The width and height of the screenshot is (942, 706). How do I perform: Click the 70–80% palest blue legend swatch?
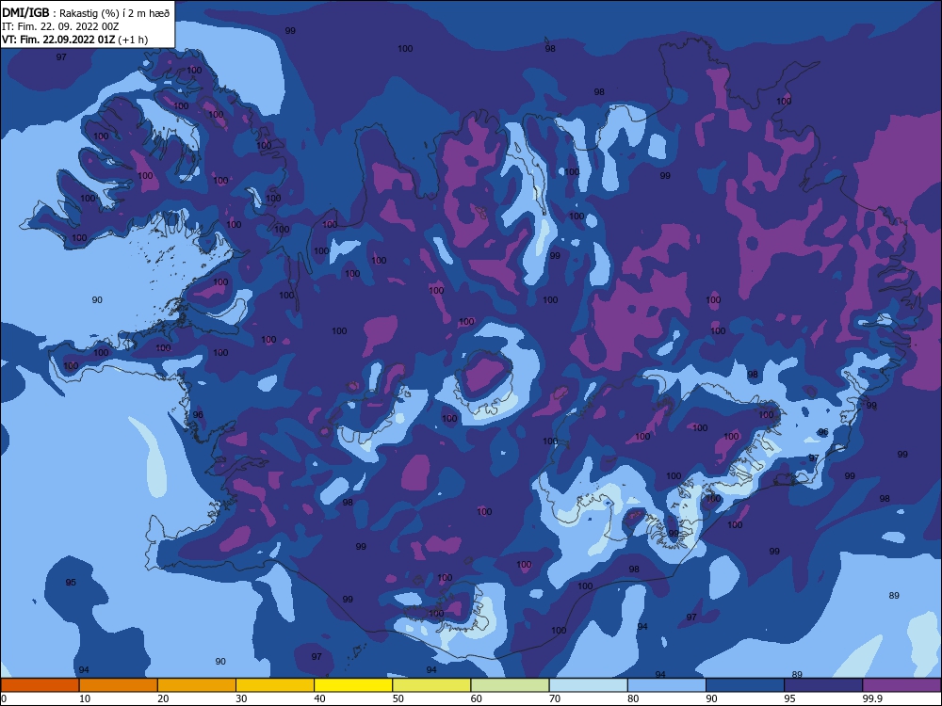(x=588, y=685)
